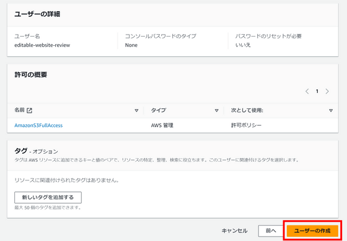Open external link icon next to 名前
This screenshot has width=347, height=241.
(30, 110)
